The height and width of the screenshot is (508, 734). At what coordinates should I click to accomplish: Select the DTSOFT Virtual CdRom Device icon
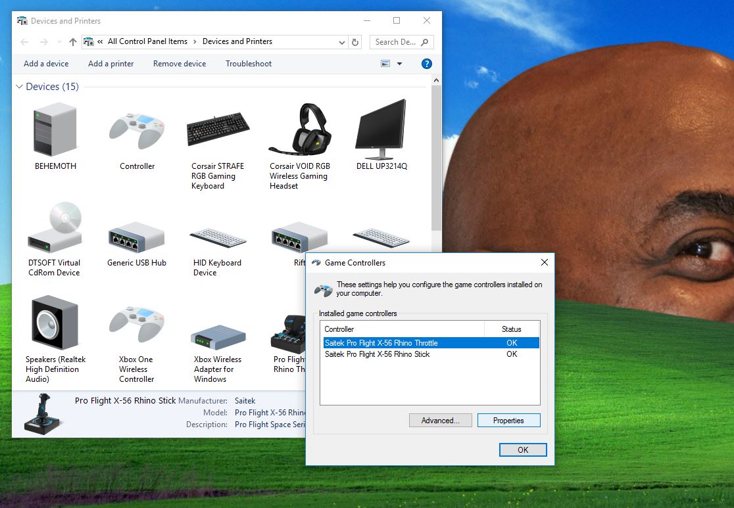tap(55, 227)
